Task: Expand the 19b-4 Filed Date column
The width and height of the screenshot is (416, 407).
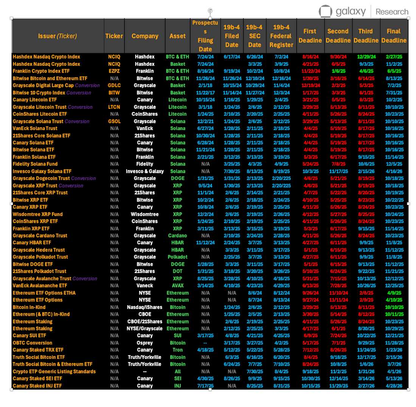Action: (x=231, y=36)
